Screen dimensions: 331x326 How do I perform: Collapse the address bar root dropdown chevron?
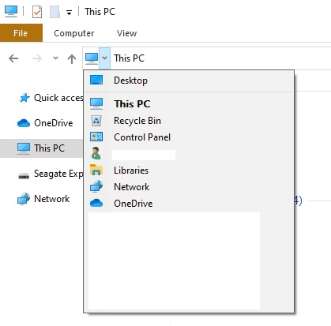click(x=105, y=58)
